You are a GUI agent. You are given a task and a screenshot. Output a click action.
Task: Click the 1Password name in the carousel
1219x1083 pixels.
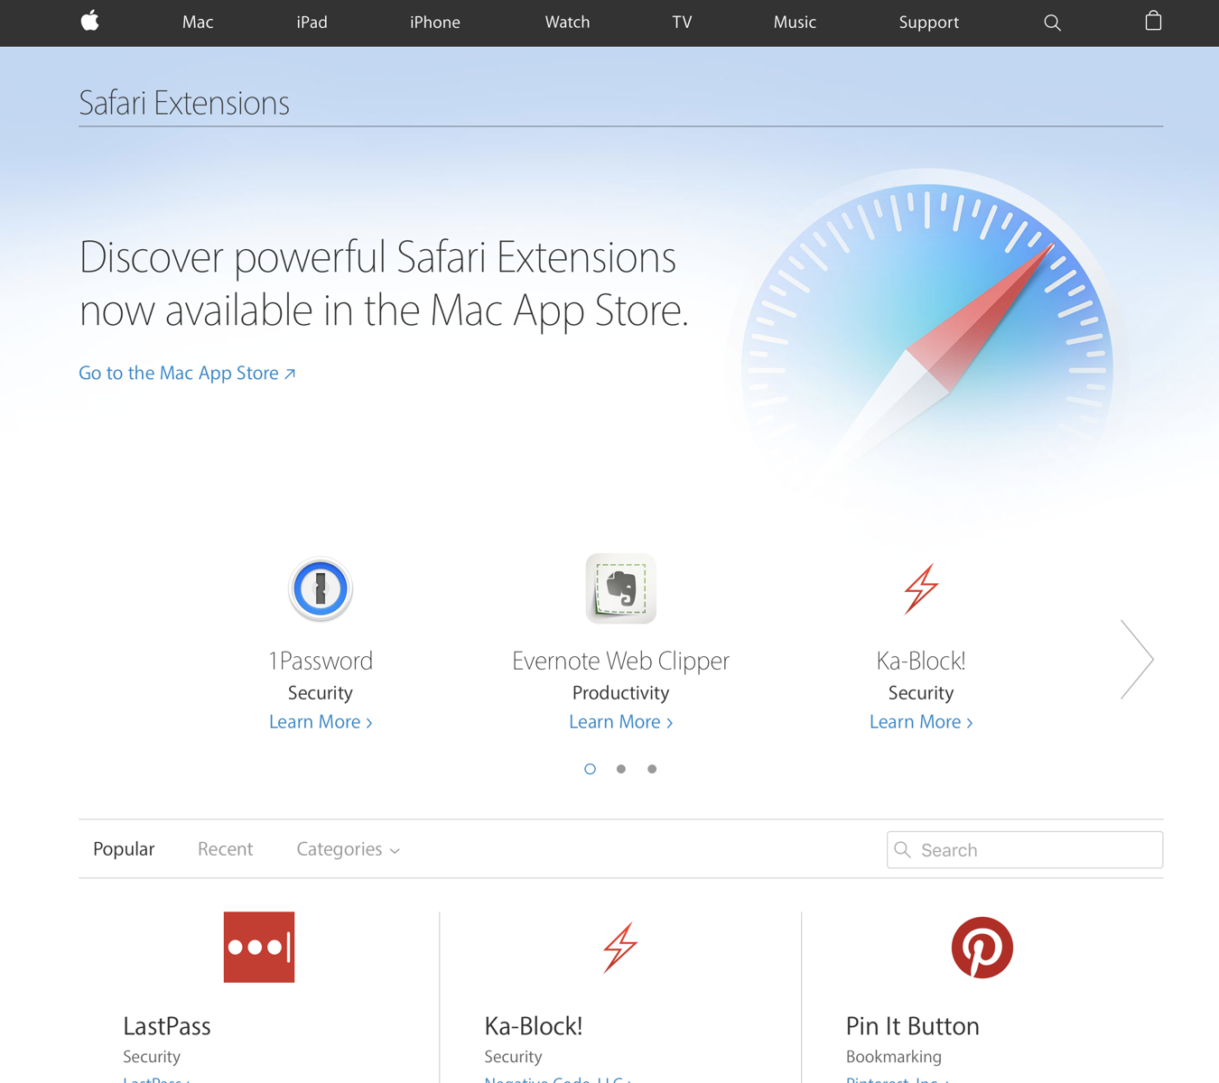tap(321, 661)
